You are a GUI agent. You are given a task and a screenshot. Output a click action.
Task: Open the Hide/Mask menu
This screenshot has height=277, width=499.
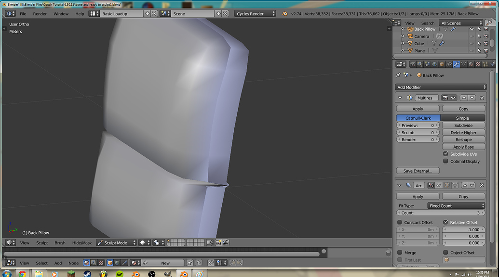click(82, 243)
